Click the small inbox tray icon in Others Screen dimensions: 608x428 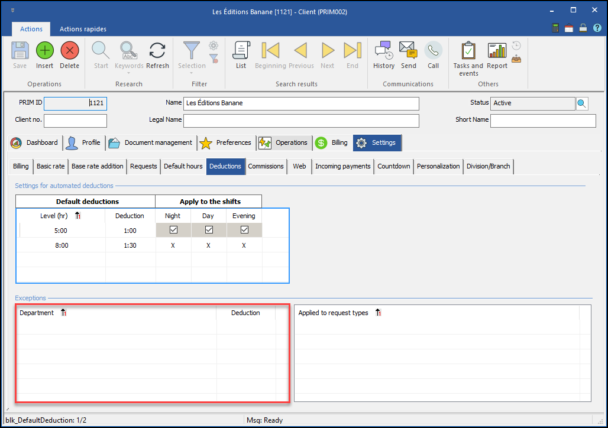pyautogui.click(x=516, y=59)
